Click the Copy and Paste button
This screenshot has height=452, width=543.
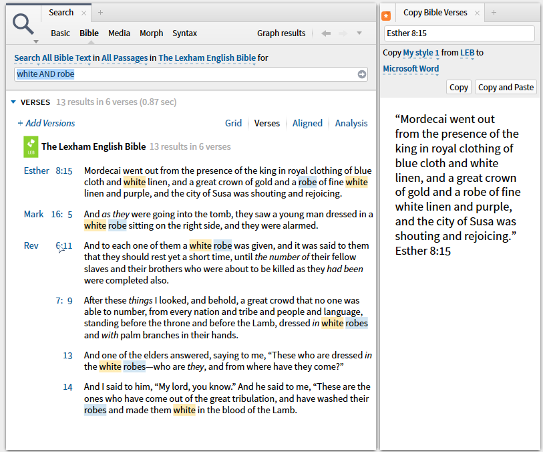click(x=506, y=88)
